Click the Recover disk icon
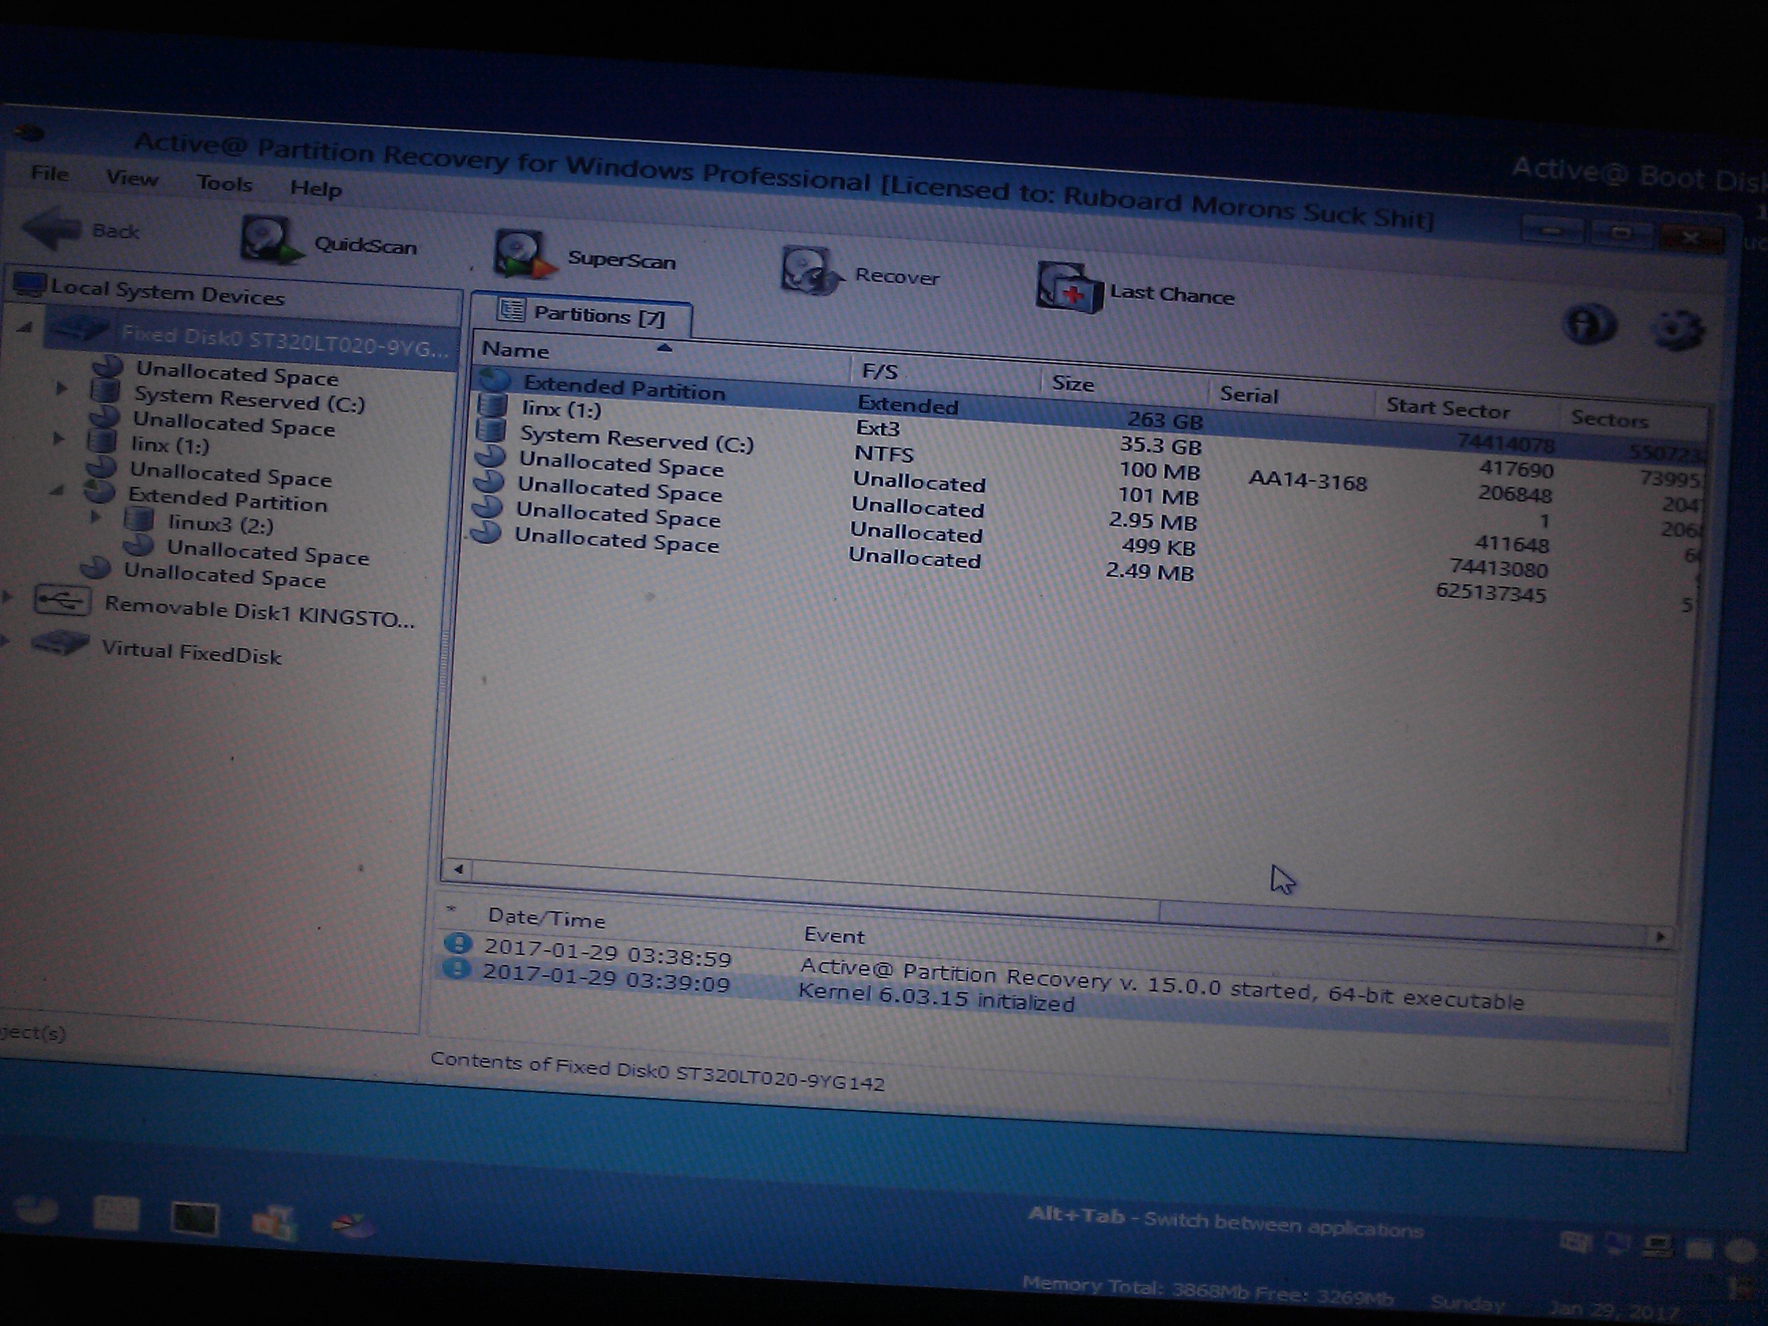 [809, 271]
